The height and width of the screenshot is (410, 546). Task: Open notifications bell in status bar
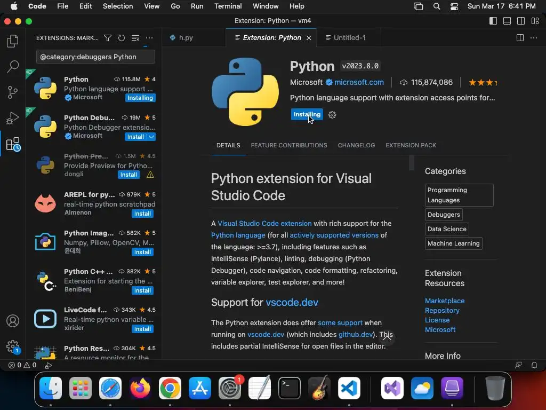(x=534, y=365)
